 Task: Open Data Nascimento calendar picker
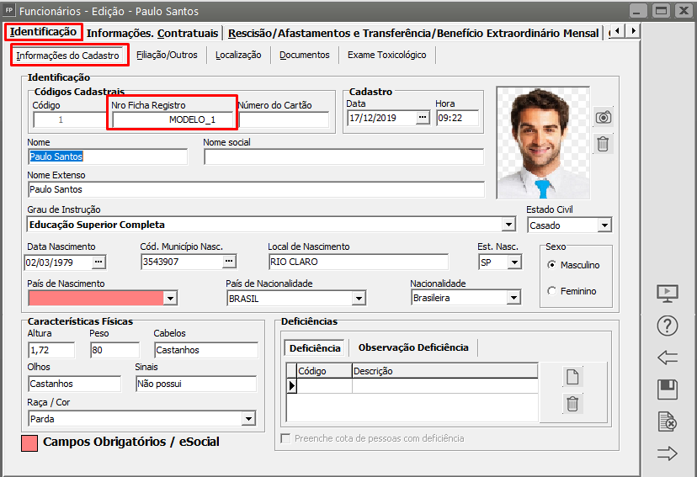tap(98, 262)
